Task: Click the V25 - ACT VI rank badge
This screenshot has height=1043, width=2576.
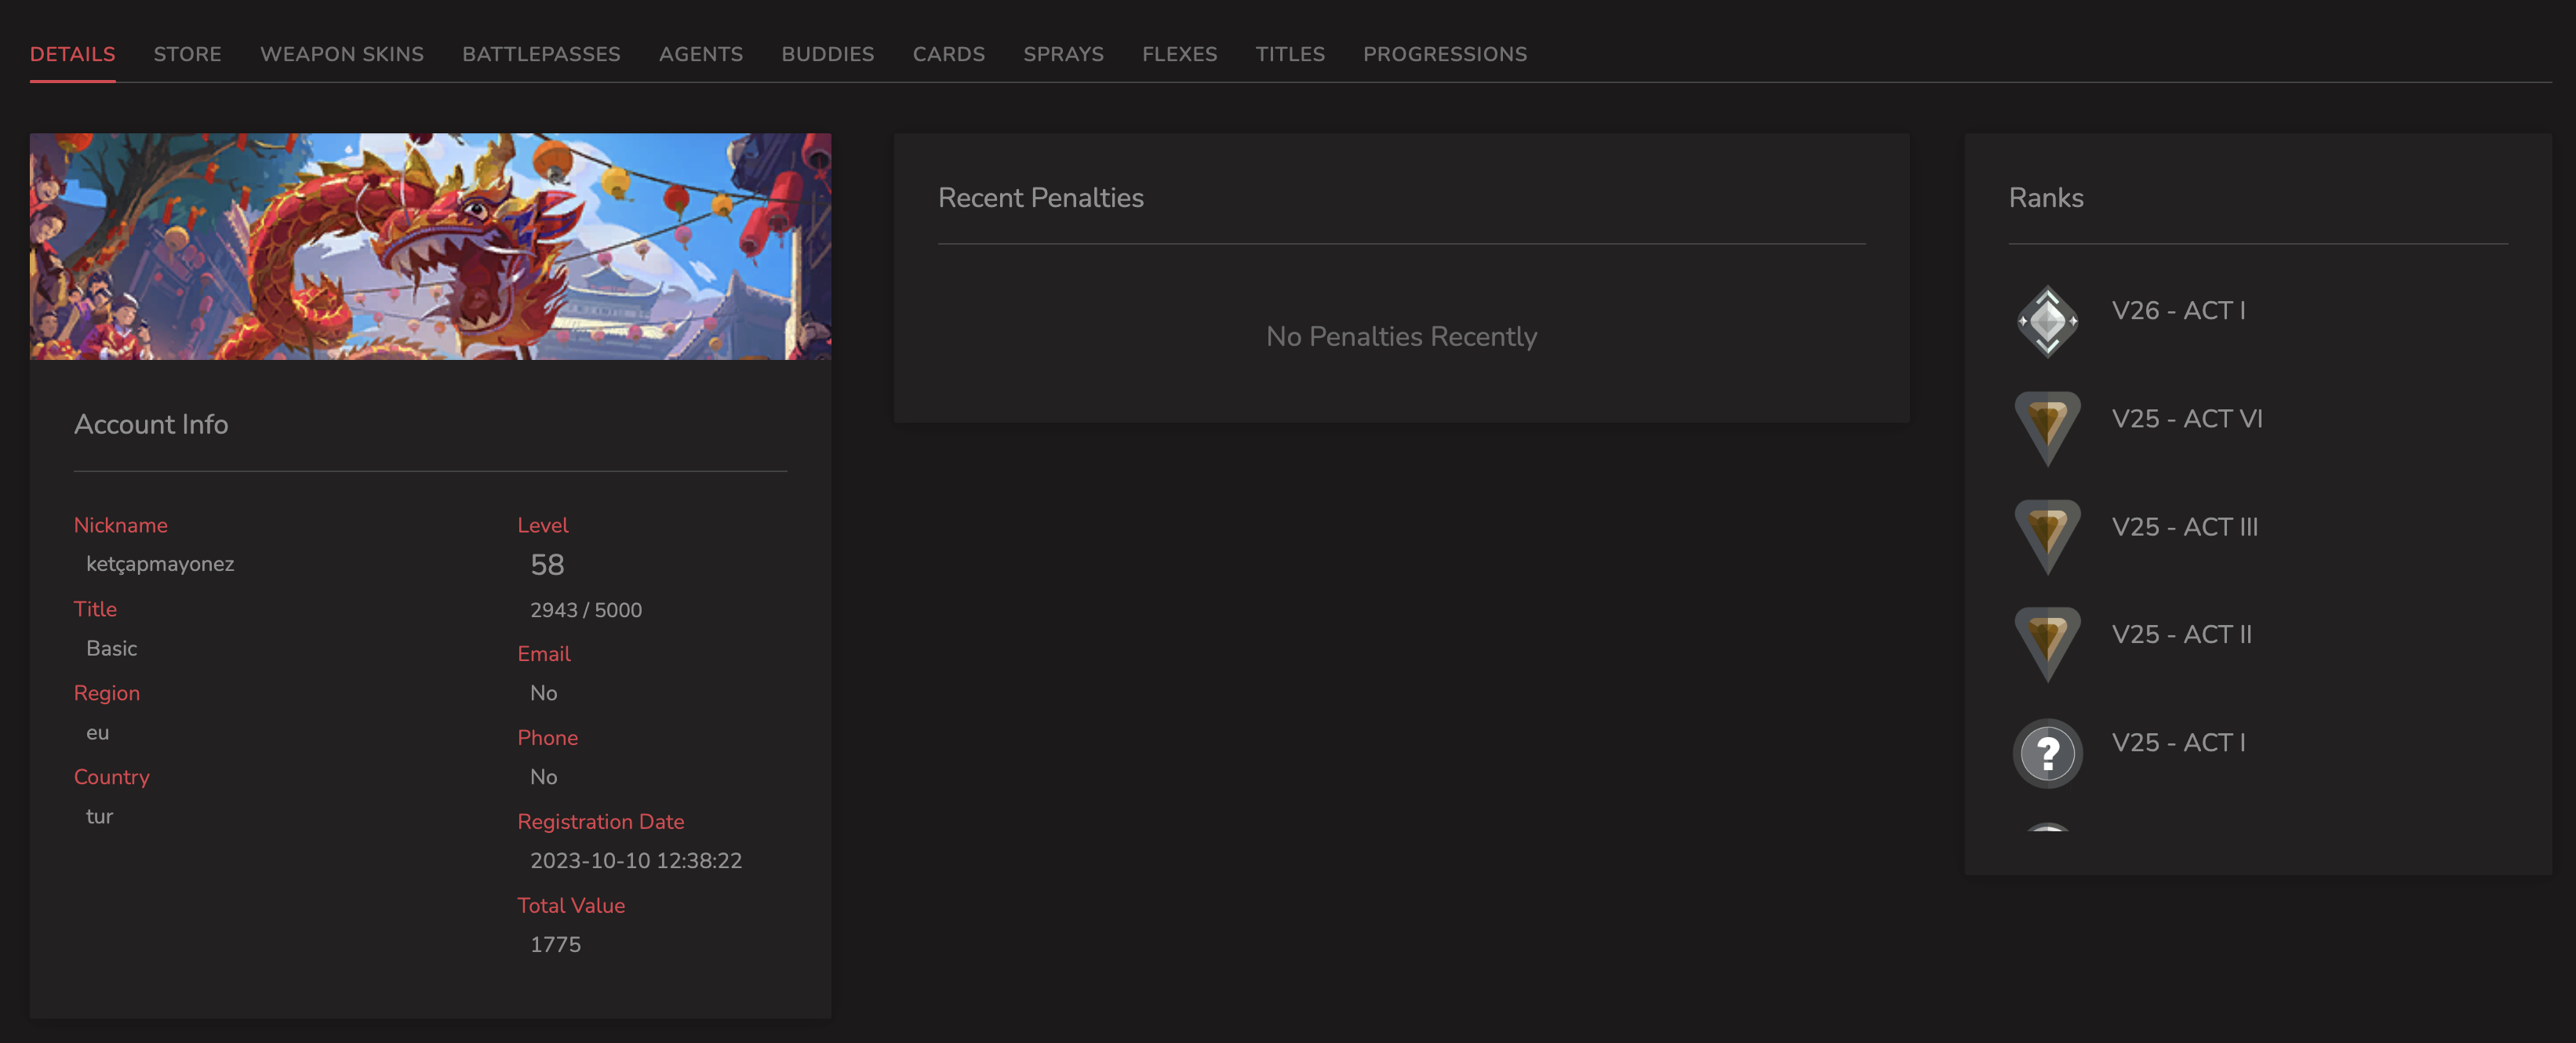Action: click(x=2047, y=429)
